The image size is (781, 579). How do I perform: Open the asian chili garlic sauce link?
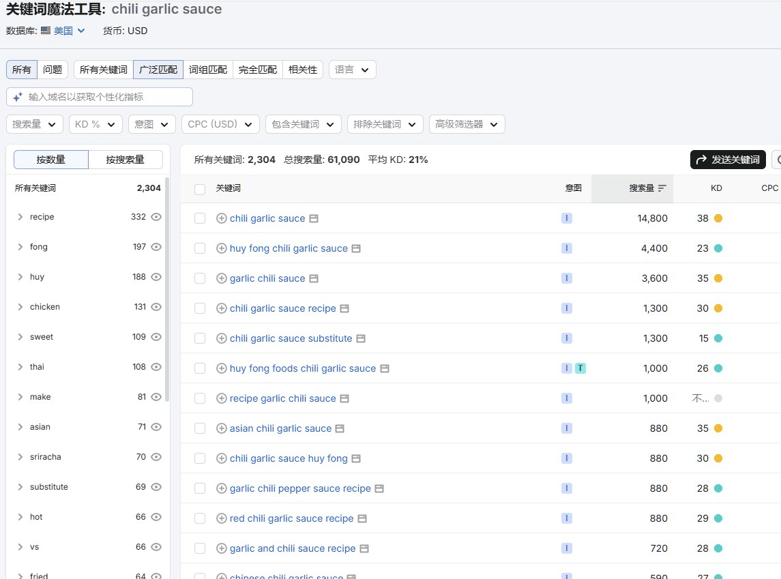coord(280,429)
